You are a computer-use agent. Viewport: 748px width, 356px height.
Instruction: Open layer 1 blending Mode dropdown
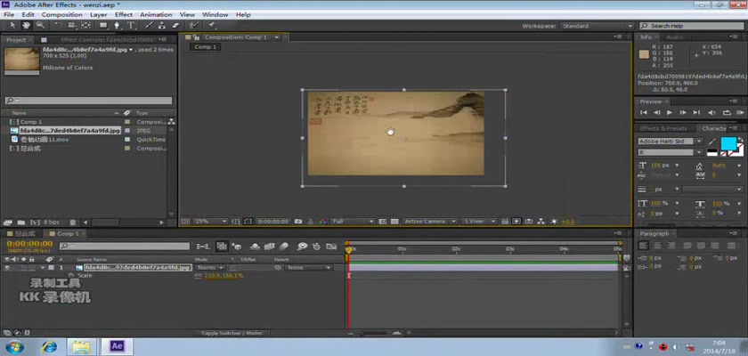click(x=211, y=268)
